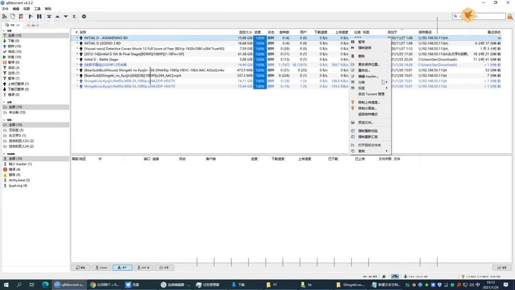Click the Windows Start button

tap(6, 285)
